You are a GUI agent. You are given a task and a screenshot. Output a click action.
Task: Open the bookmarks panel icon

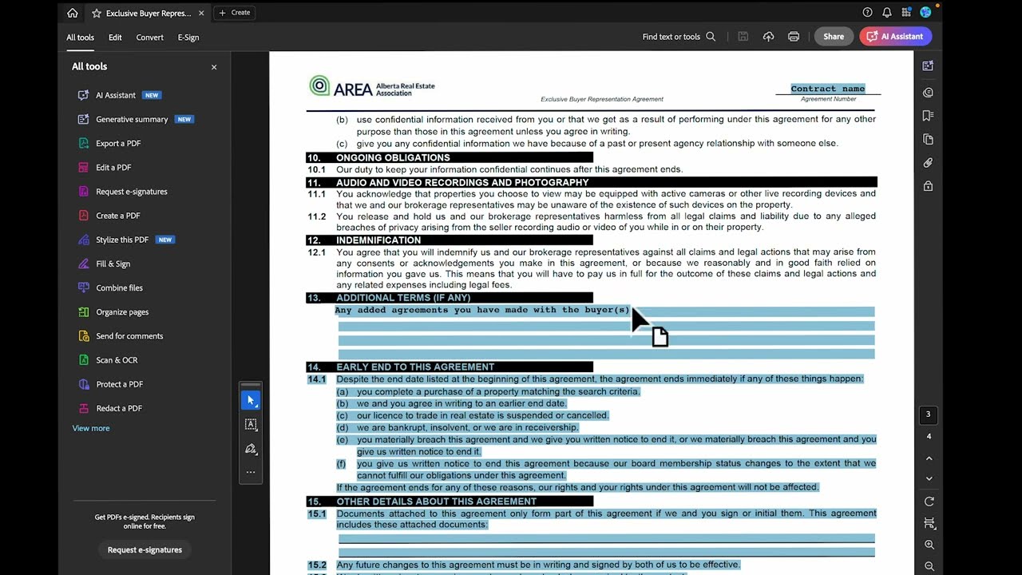928,116
